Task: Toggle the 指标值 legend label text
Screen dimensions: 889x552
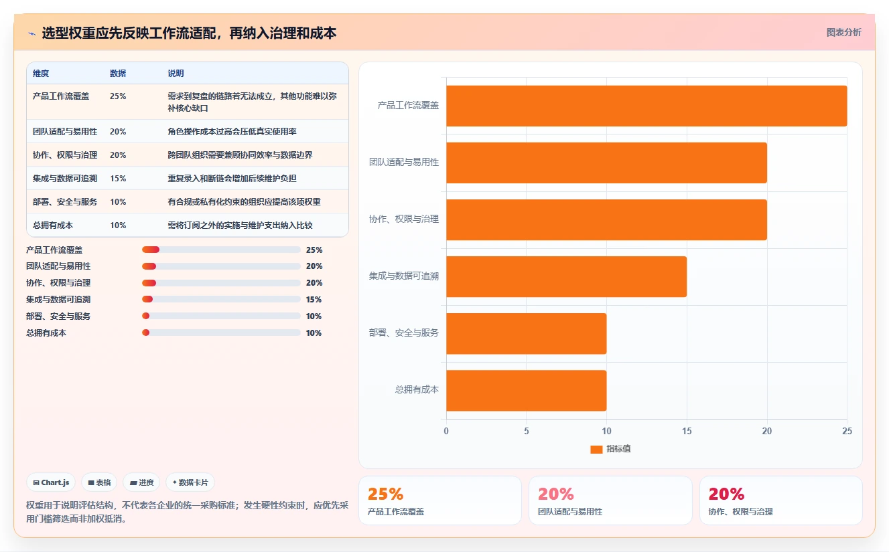Action: click(x=618, y=449)
